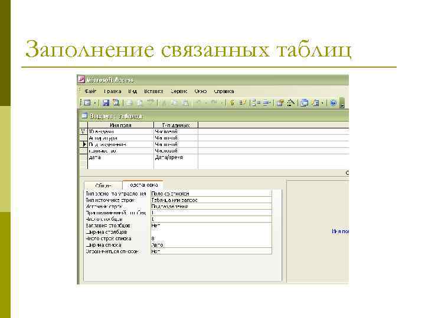Select the Количество field name cell
Image resolution: width=425 pixels, height=318 pixels.
pos(120,151)
